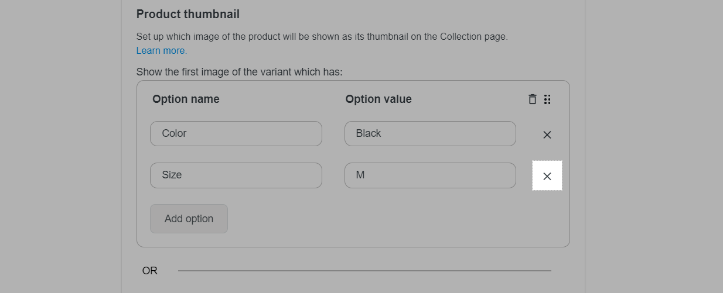Remove the Size M option row
The width and height of the screenshot is (723, 293).
pyautogui.click(x=547, y=176)
